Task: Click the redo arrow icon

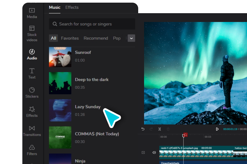Action: click(151, 129)
